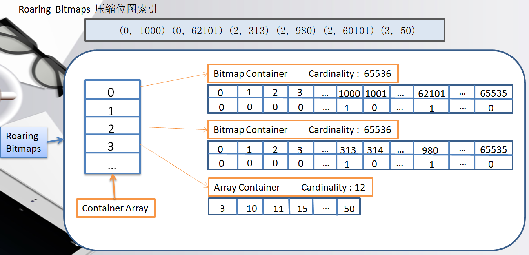
Task: Select the "11" cell of the Array Container
Action: click(276, 207)
